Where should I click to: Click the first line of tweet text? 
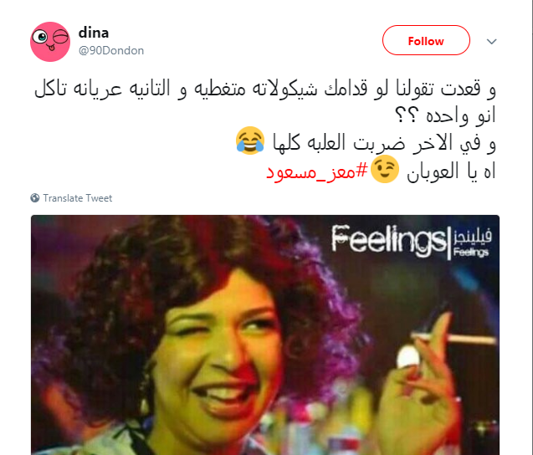click(x=265, y=89)
